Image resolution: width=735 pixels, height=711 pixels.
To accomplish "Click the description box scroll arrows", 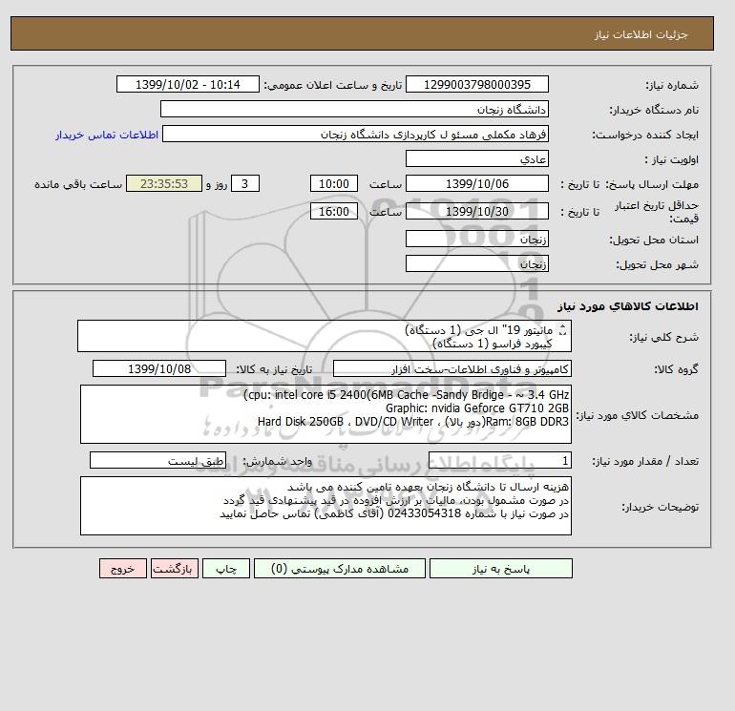I will coord(563,330).
